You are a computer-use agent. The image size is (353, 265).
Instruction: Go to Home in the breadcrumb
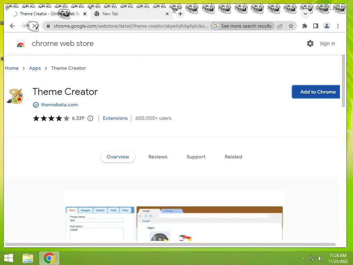[12, 68]
